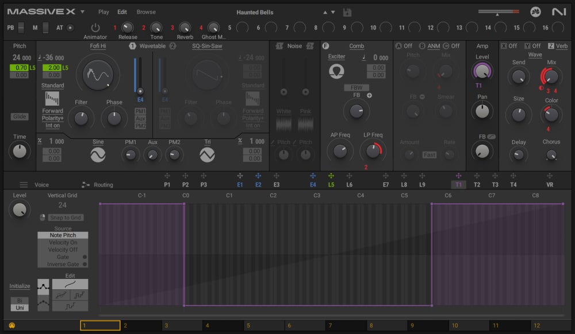Switch modulation to Bi polarity
Image resolution: width=575 pixels, height=334 pixels.
[x=20, y=301]
